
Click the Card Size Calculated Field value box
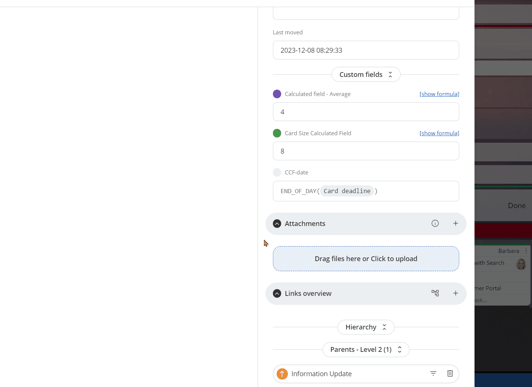point(366,151)
